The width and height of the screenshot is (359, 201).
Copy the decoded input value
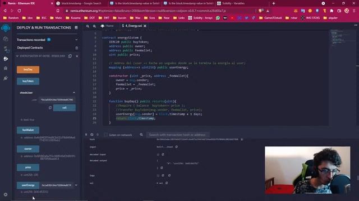163,155
